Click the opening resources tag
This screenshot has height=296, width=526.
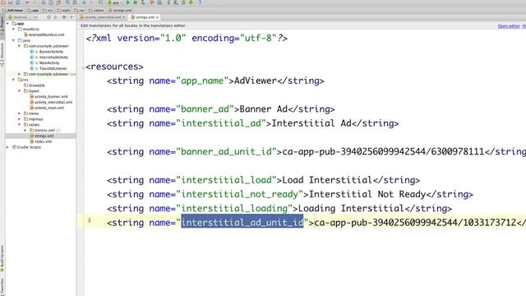coord(114,67)
